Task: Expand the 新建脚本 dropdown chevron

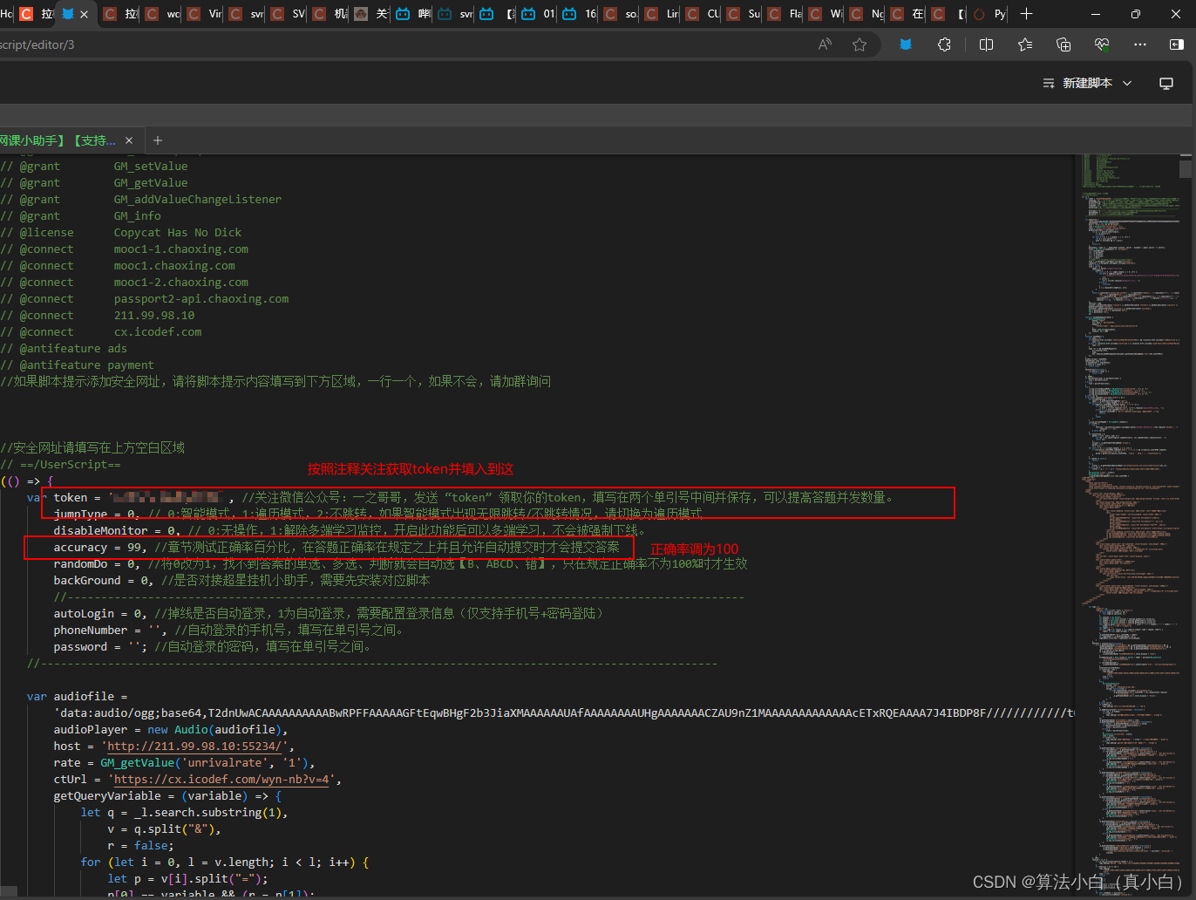Action: (x=1127, y=83)
